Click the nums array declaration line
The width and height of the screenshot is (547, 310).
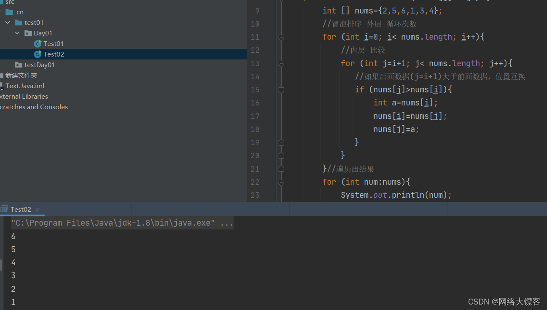pos(383,11)
